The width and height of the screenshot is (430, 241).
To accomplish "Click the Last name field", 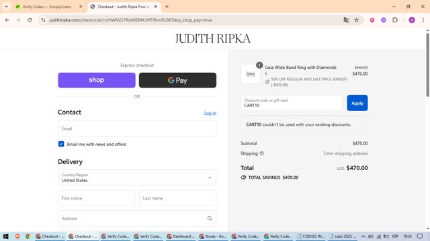I will tap(177, 198).
